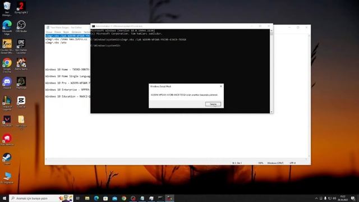Click the Windows 10 Home Single Language line
The height and width of the screenshot is (202, 359).
68,76
